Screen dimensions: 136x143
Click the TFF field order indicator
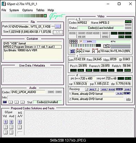(x=89, y=70)
